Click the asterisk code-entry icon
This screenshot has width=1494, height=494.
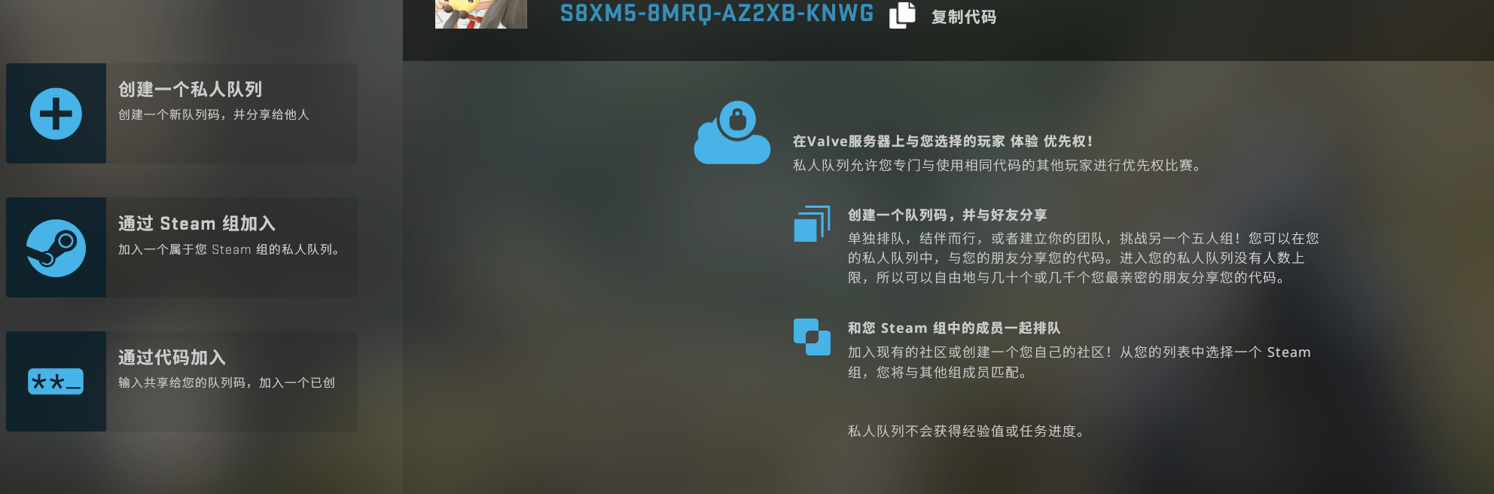(x=56, y=382)
